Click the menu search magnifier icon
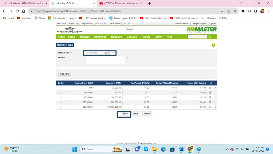273x154 pixels. (210, 37)
